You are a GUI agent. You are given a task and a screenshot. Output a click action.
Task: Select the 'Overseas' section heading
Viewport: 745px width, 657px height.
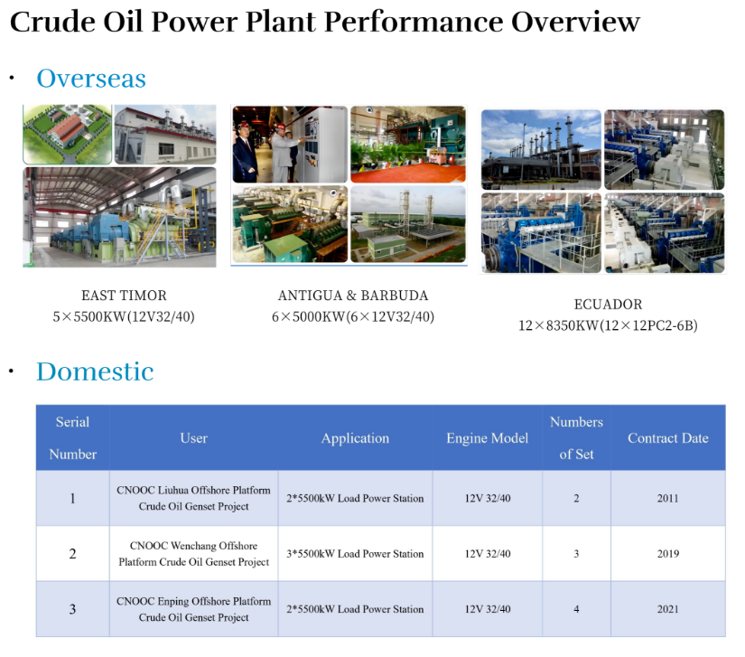click(91, 78)
